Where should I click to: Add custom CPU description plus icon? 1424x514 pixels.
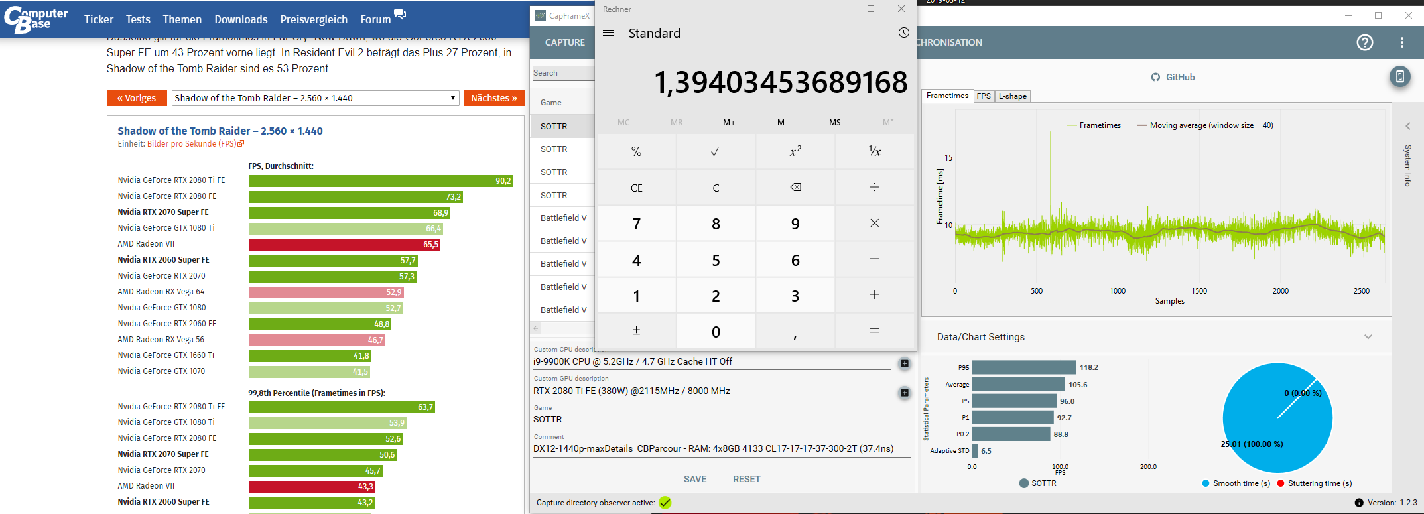point(904,363)
